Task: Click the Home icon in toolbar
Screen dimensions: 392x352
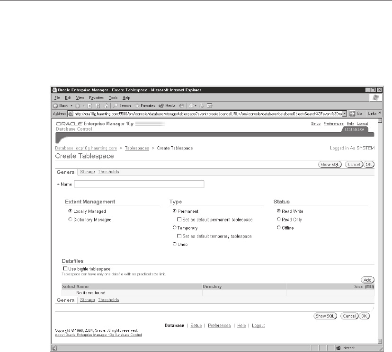Action: [x=106, y=106]
